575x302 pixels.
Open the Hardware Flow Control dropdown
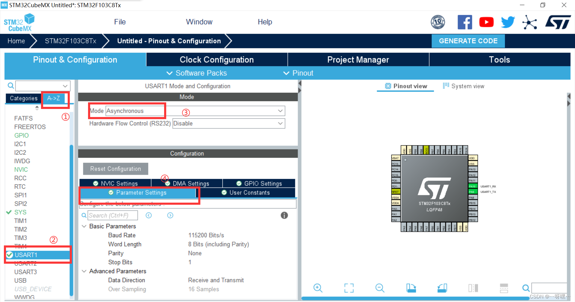click(280, 123)
